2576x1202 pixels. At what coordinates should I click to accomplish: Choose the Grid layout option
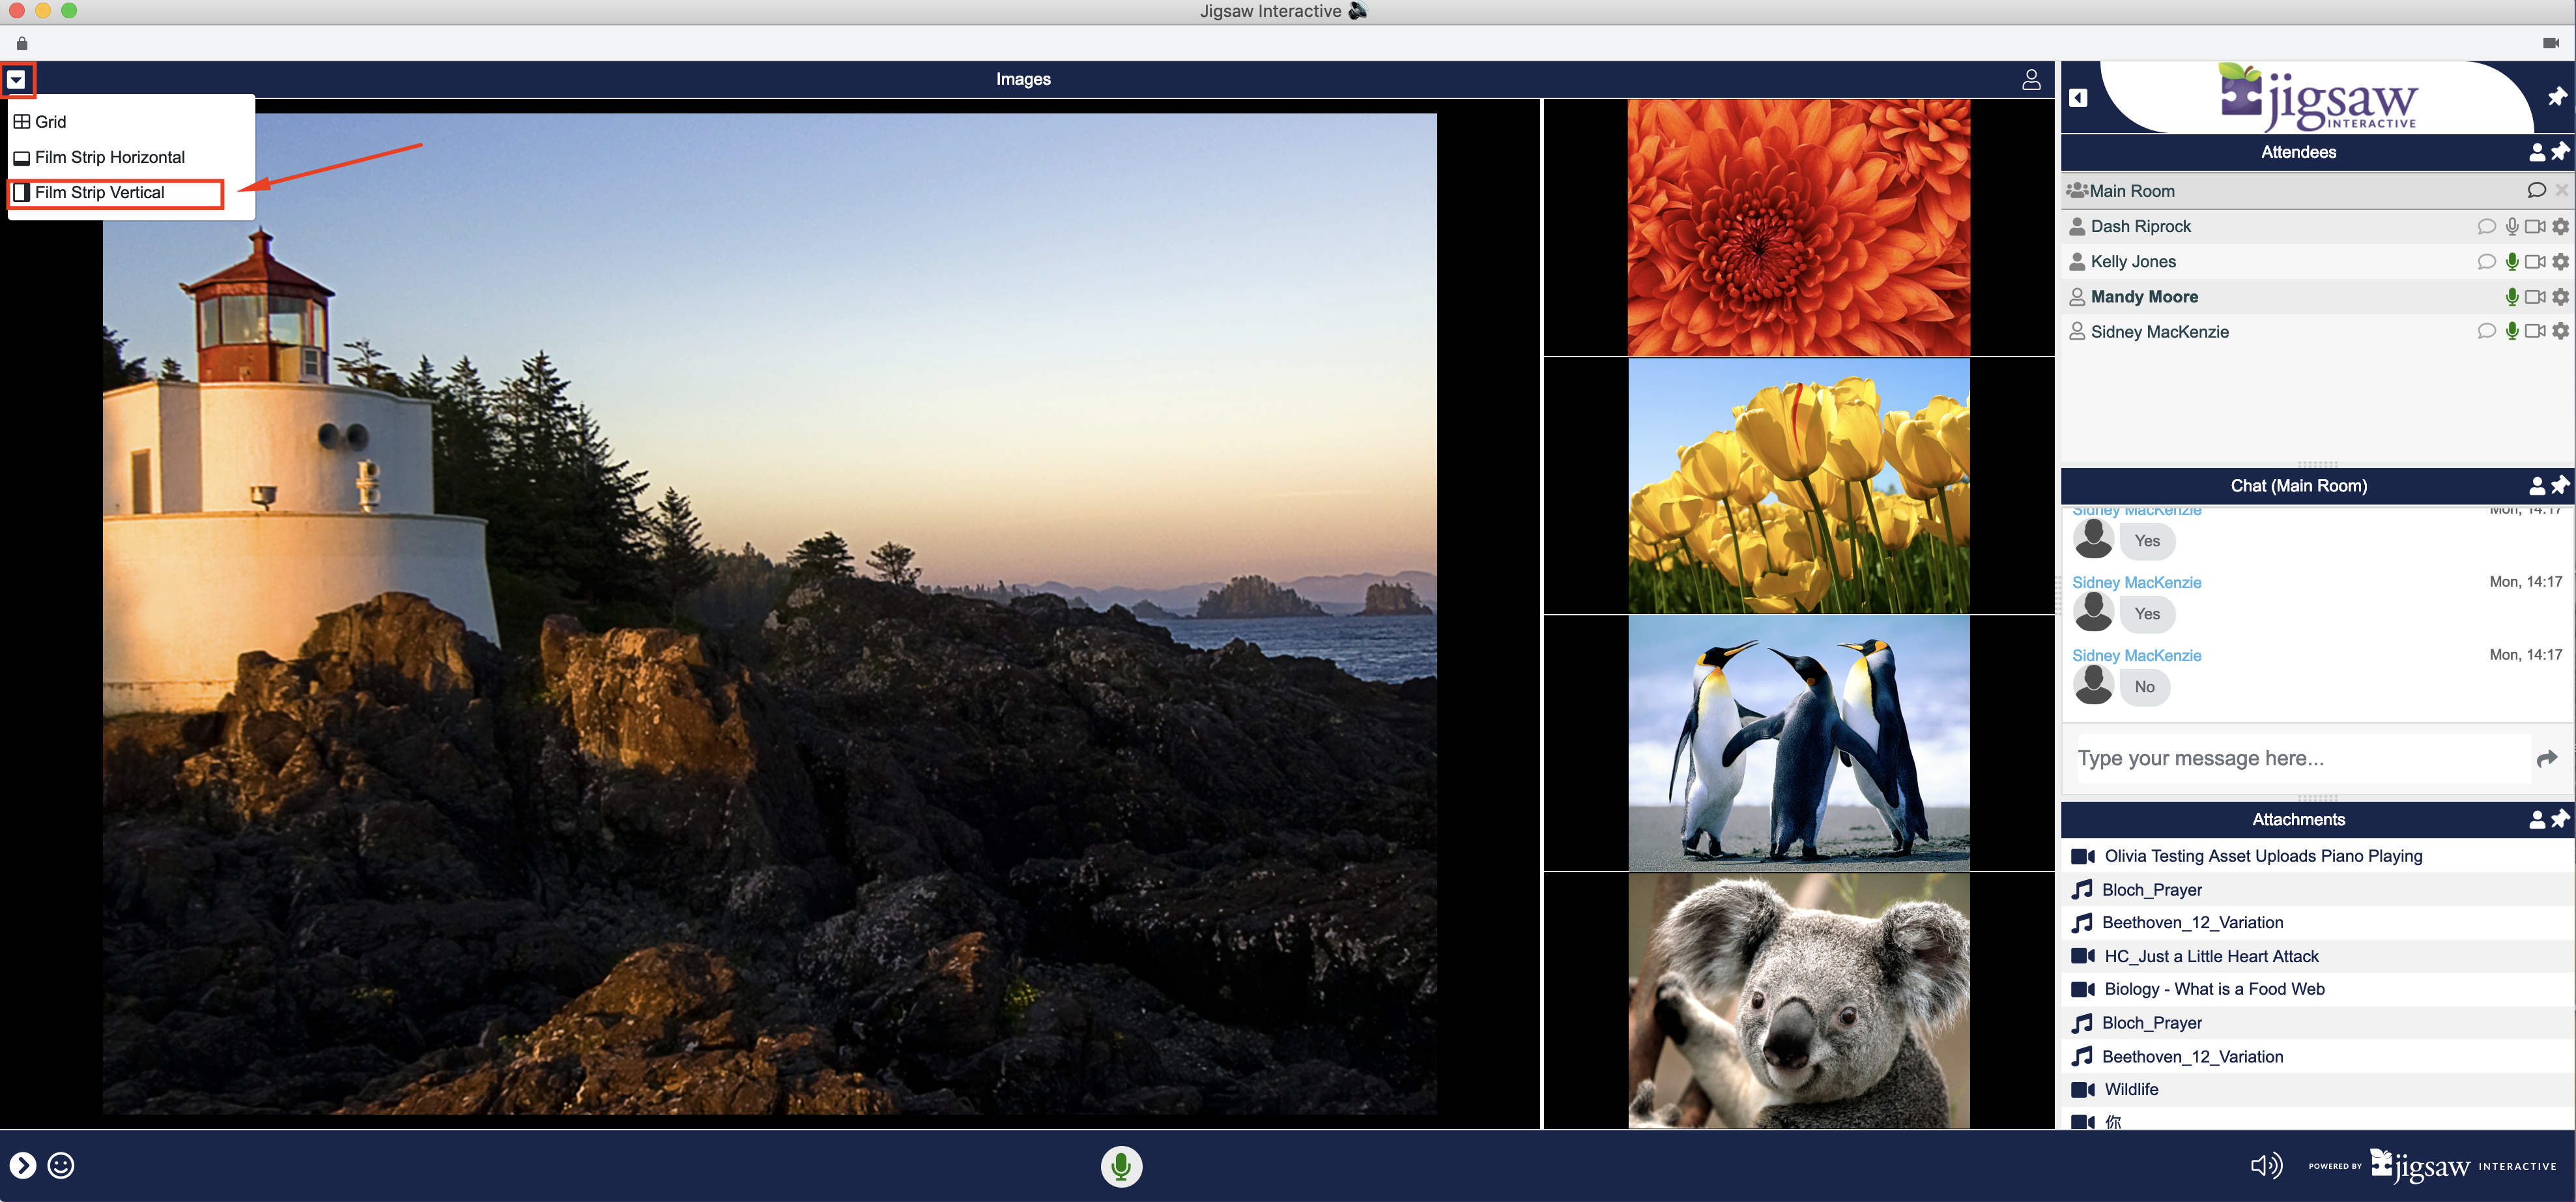pyautogui.click(x=50, y=122)
